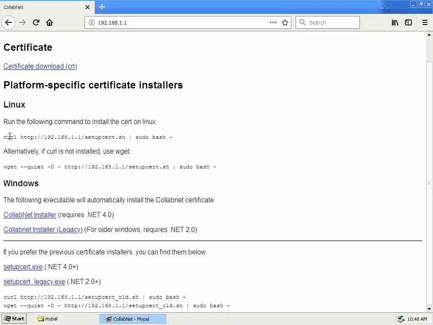Open the hamburger application menu

pyautogui.click(x=425, y=22)
